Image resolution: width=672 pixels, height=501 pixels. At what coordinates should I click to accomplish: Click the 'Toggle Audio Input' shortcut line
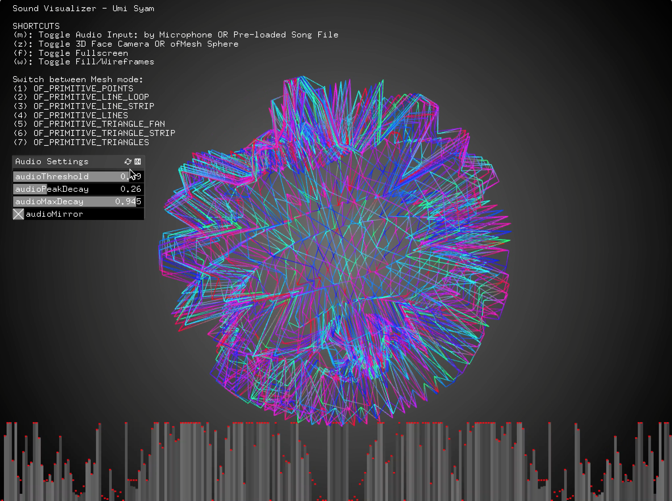tap(176, 35)
